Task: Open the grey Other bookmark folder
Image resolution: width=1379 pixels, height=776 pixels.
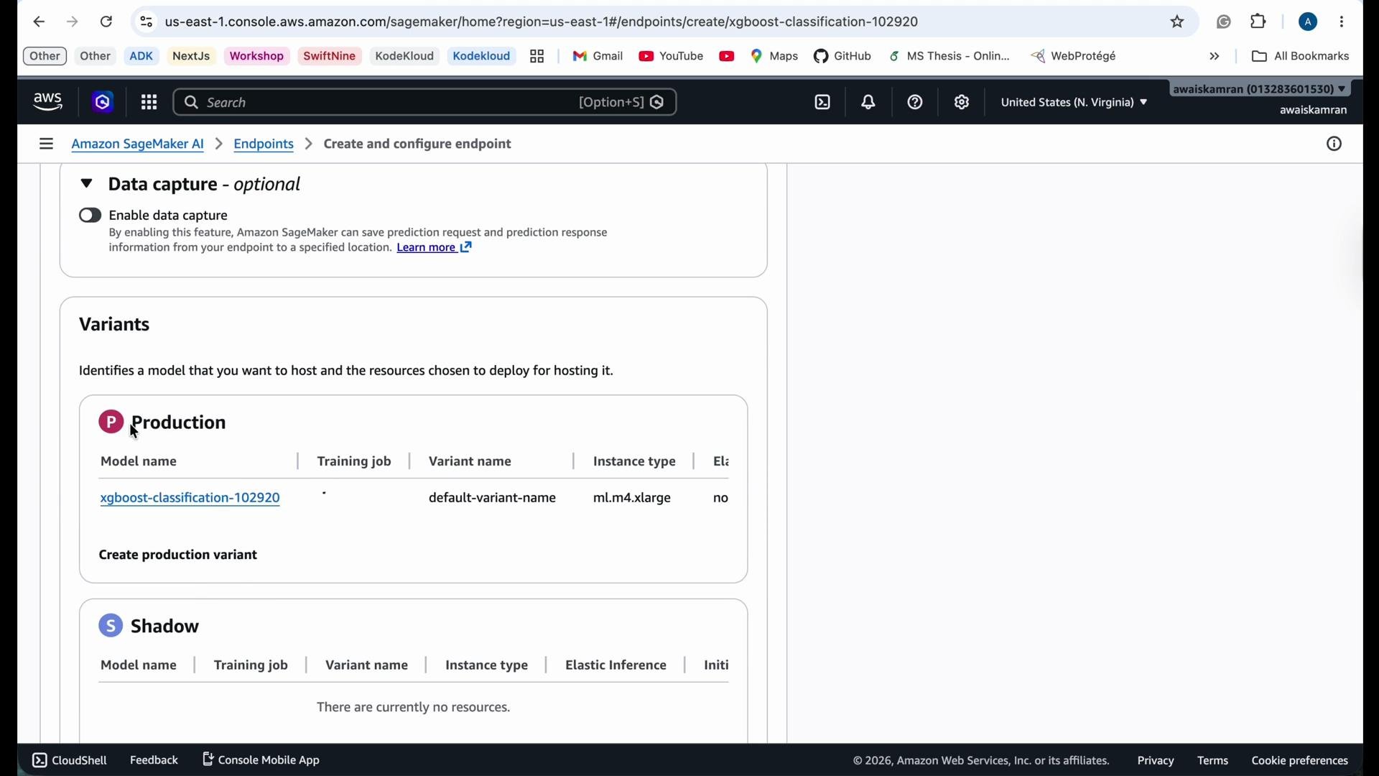Action: pos(96,57)
